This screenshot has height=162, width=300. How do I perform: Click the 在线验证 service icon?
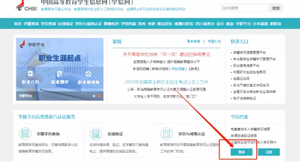coord(96,134)
